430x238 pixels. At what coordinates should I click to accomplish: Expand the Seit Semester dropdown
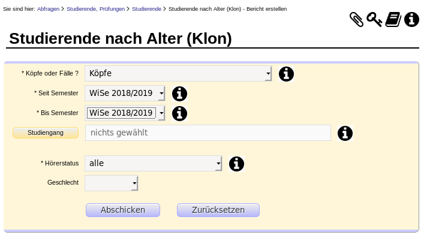[125, 94]
